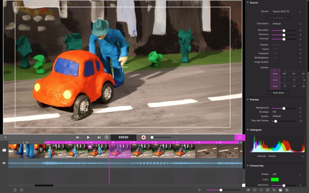
Task: Select the highlighted frame 20 thumbnail in timeline
Action: (120, 151)
